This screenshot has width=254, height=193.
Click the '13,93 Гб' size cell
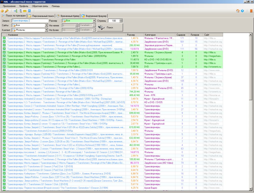coord(135,49)
